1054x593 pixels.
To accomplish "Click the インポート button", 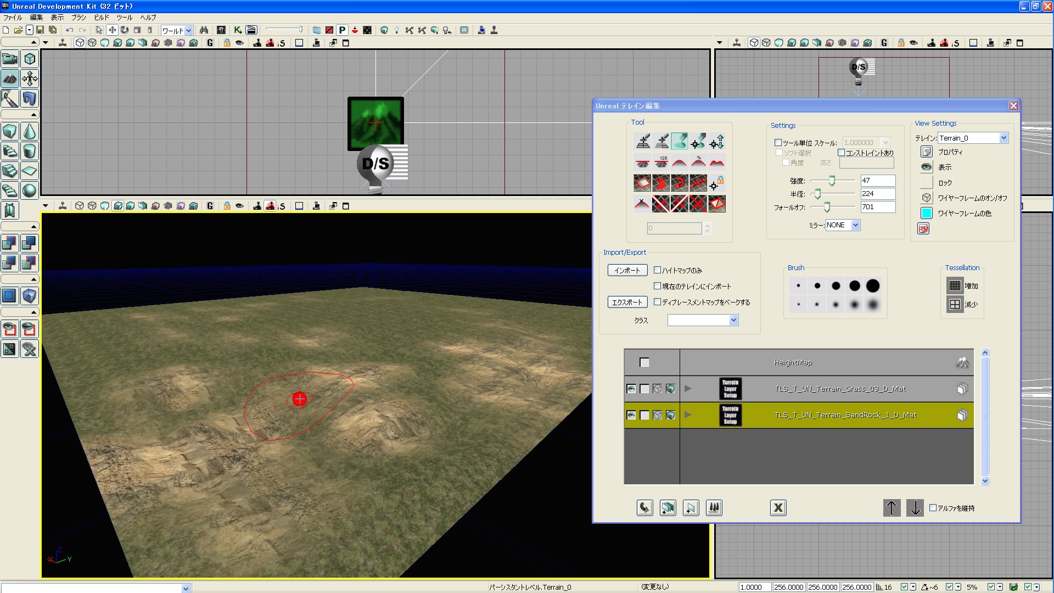I will tap(627, 270).
